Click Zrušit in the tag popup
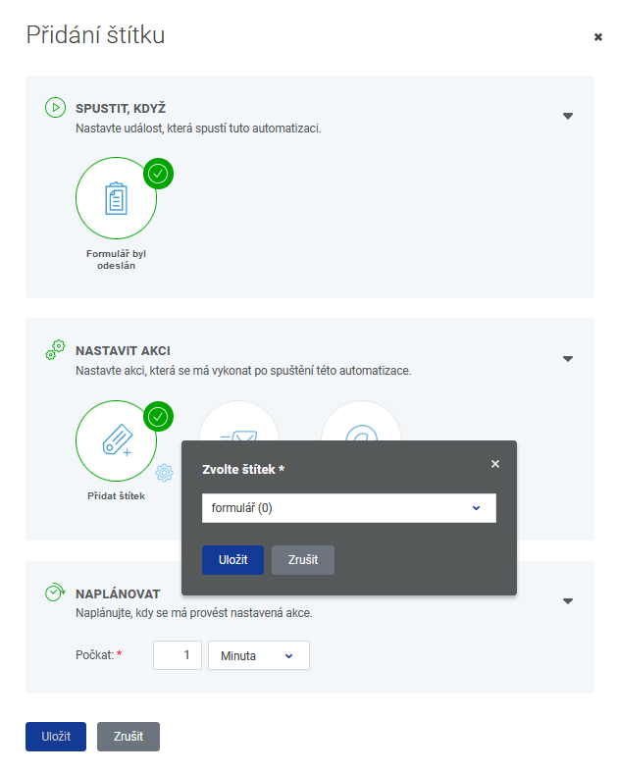Screen dimensions: 617x773 point(302,560)
